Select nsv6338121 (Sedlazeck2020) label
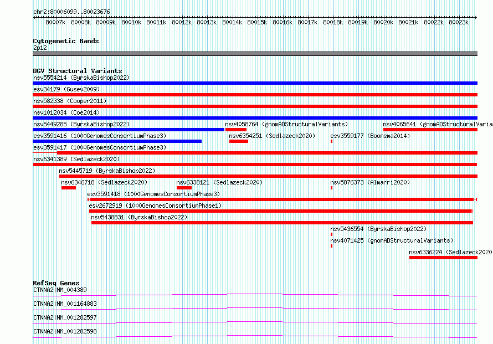The width and height of the screenshot is (493, 344). (x=219, y=182)
